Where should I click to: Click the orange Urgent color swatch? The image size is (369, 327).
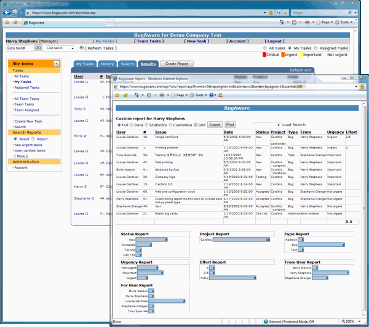(x=283, y=55)
